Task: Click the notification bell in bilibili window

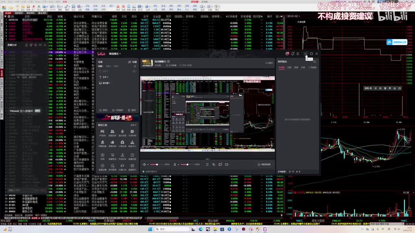Action: pyautogui.click(x=293, y=54)
